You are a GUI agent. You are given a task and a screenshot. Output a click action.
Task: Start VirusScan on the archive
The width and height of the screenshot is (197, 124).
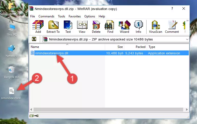155,27
